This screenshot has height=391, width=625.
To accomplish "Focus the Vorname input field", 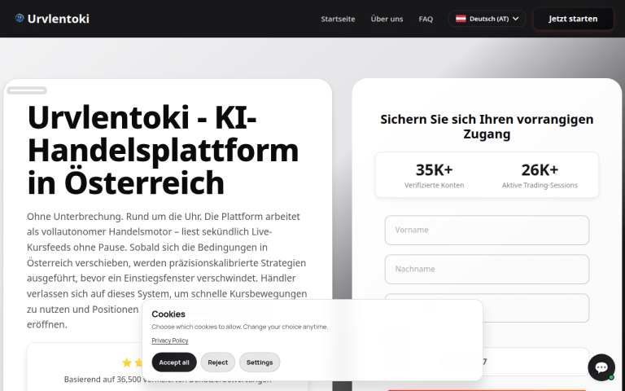I will coord(487,231).
